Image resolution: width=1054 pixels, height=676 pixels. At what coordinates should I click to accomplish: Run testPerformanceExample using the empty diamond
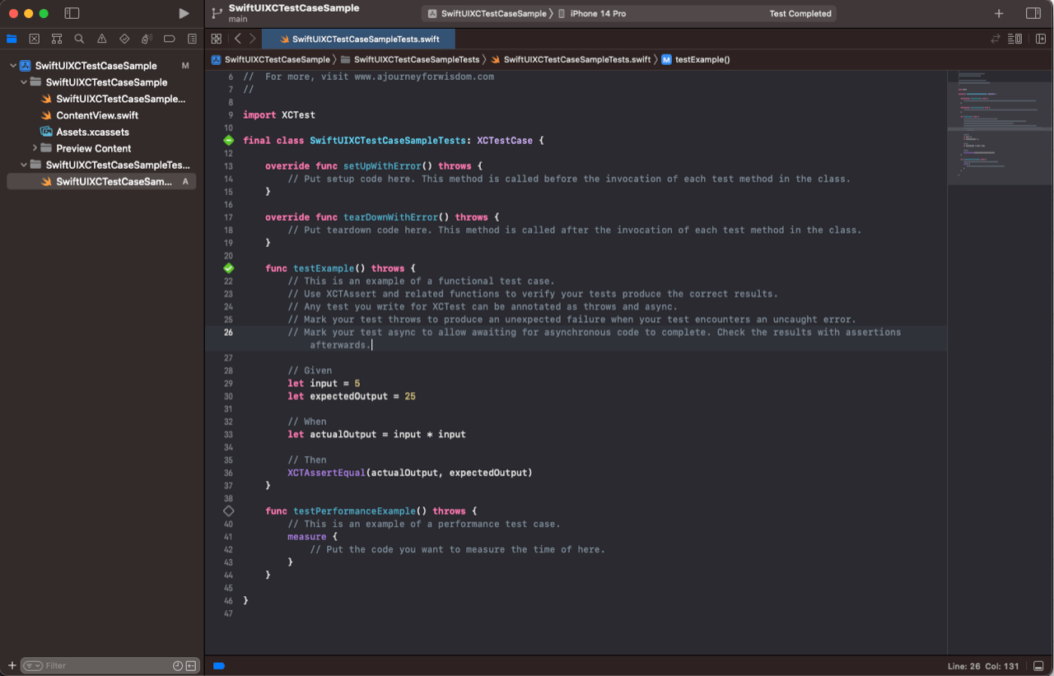click(x=229, y=511)
